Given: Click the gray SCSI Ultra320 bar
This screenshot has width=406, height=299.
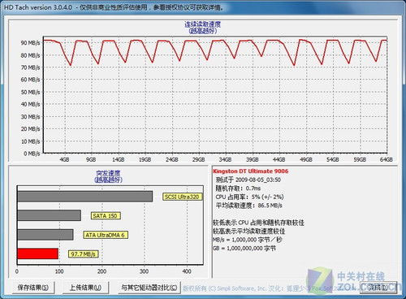Looking at the screenshot, I should 84,197.
